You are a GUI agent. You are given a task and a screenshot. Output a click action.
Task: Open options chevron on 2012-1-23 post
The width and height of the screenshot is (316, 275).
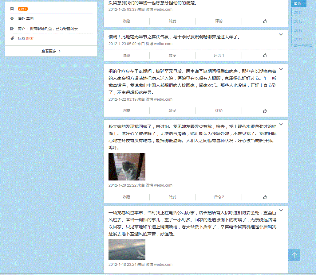click(x=281, y=35)
